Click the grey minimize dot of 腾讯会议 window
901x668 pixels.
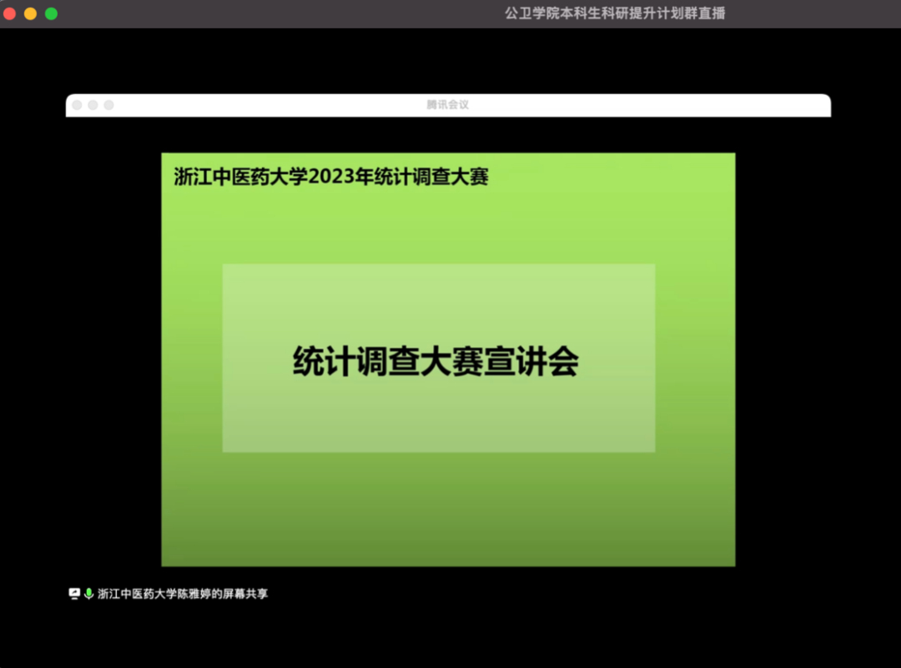coord(93,105)
